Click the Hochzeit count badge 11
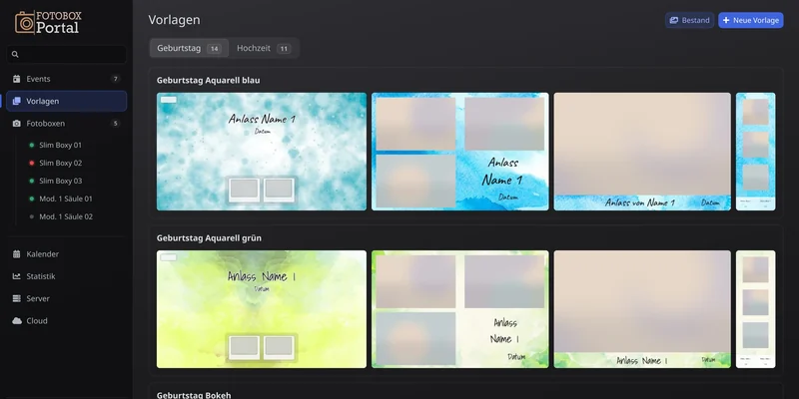The width and height of the screenshot is (799, 399). coord(284,49)
